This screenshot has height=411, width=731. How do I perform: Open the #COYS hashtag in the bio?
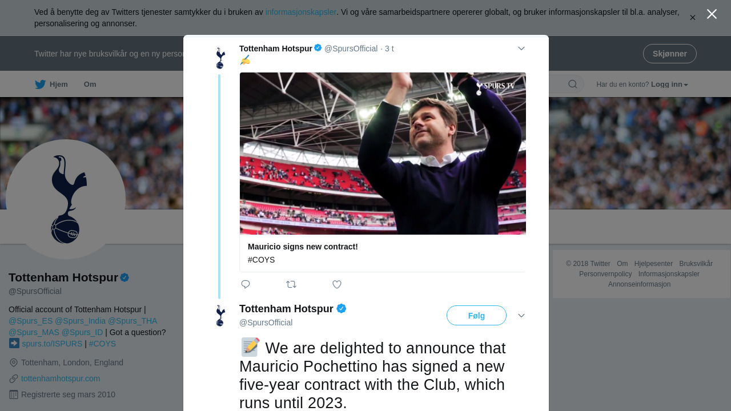[102, 344]
